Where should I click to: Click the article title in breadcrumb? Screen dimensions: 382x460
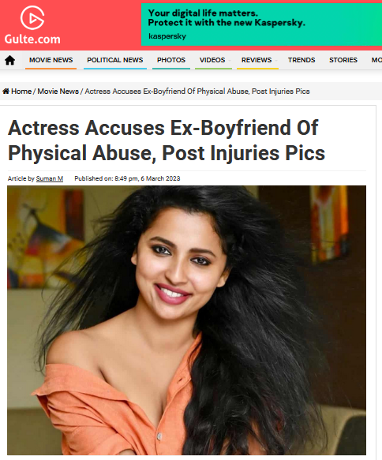197,92
